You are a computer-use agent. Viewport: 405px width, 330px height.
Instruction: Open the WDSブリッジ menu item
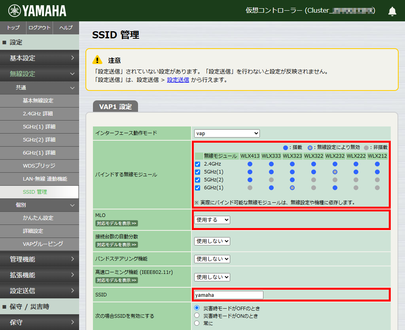[40, 166]
